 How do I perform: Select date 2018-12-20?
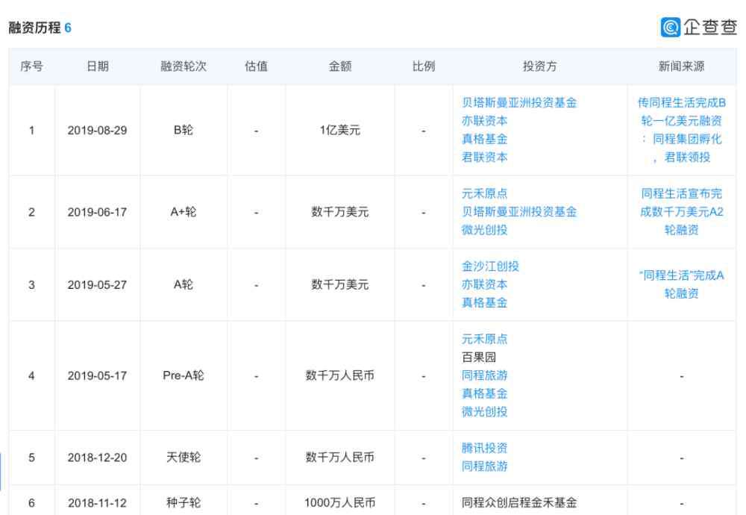point(97,458)
